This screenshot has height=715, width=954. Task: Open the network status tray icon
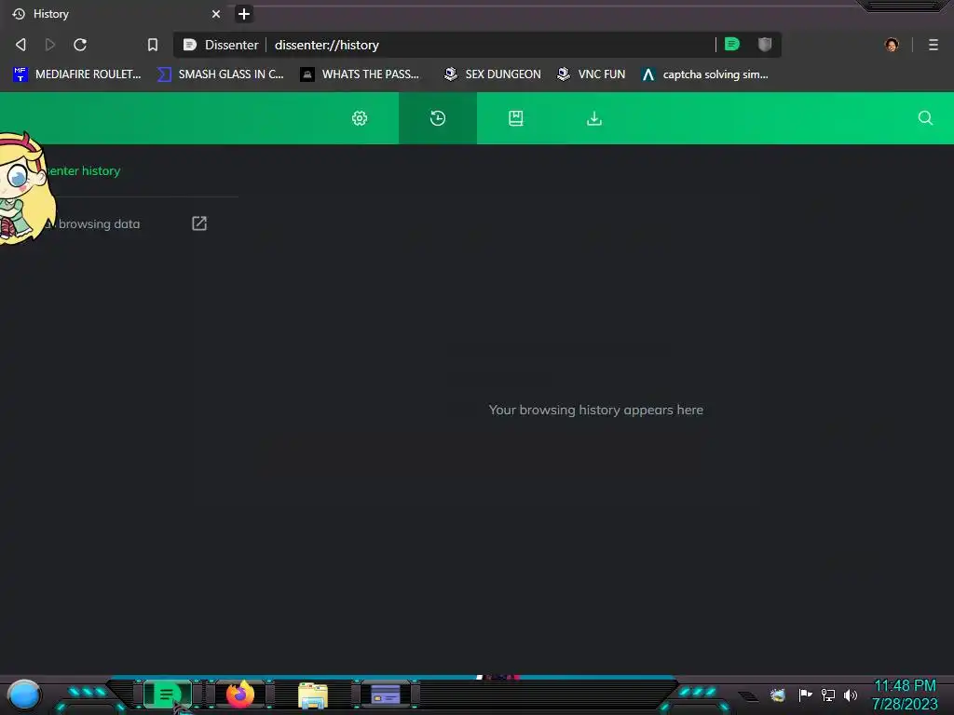point(828,695)
